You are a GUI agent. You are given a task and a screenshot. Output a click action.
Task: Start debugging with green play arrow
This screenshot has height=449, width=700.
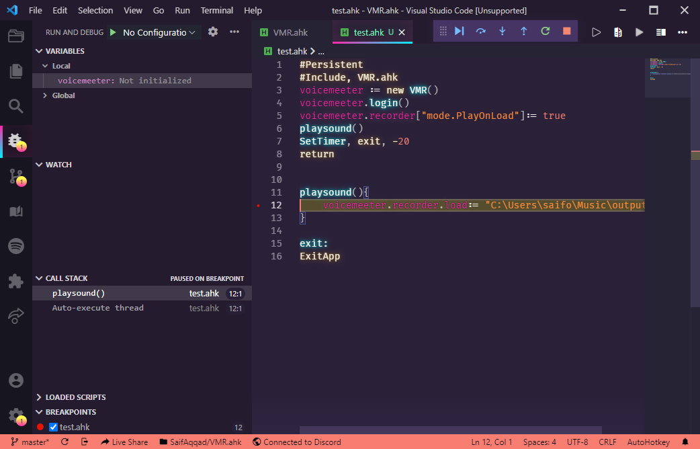pos(113,32)
